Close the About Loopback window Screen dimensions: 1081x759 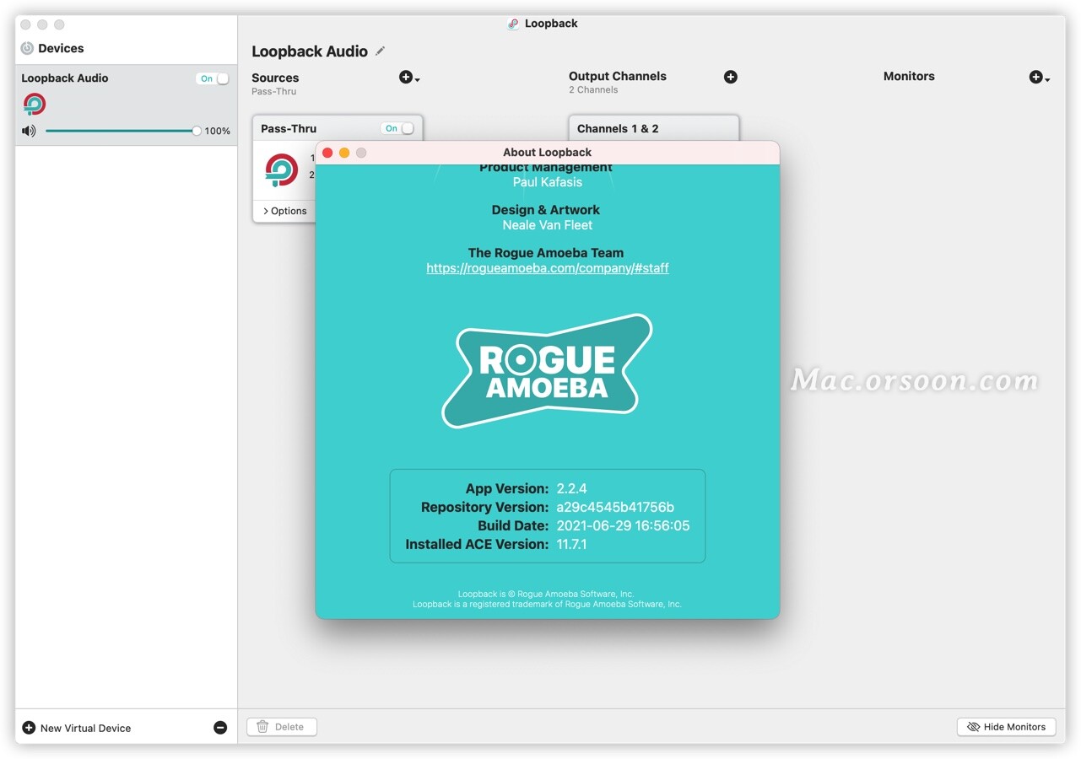click(x=327, y=153)
